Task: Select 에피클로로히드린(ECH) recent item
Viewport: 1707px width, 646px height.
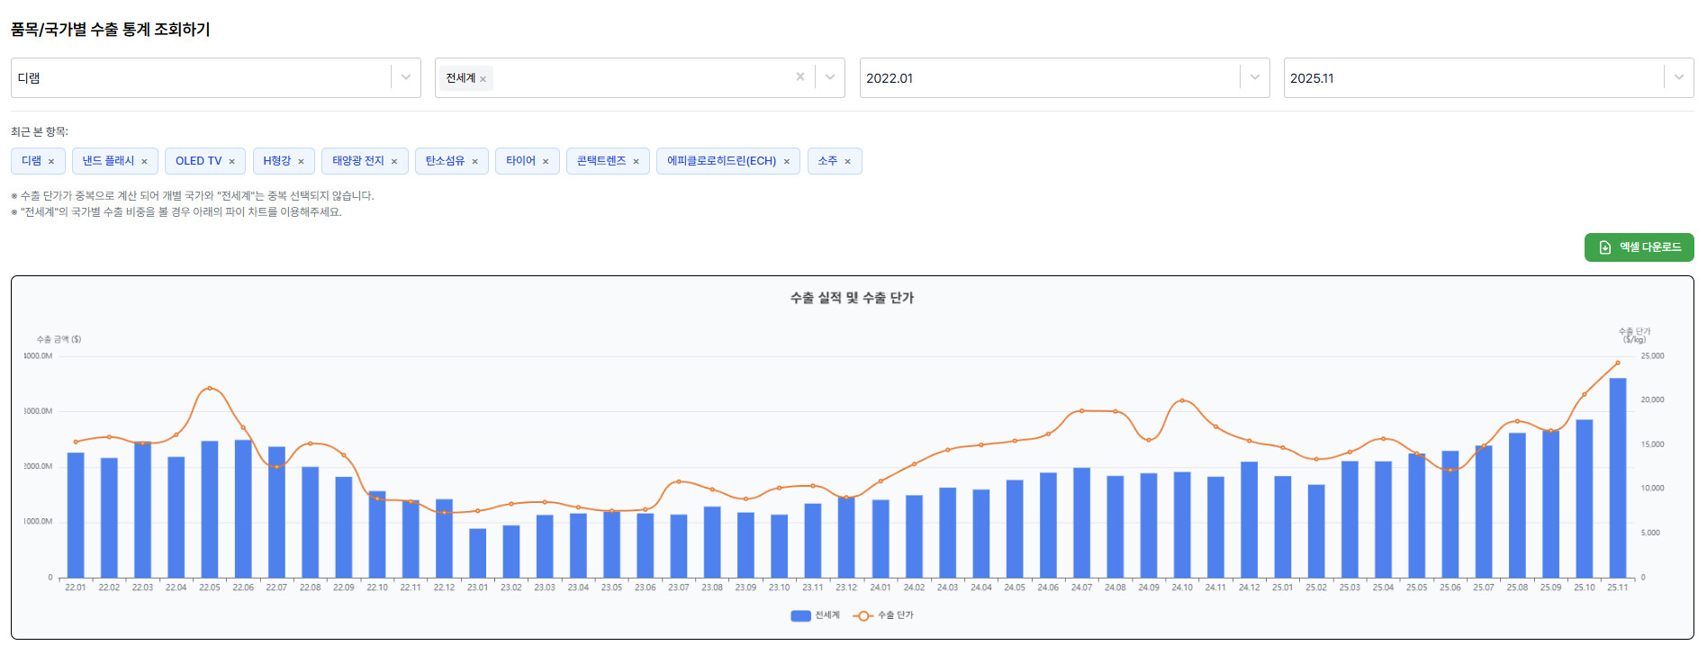Action: click(720, 161)
